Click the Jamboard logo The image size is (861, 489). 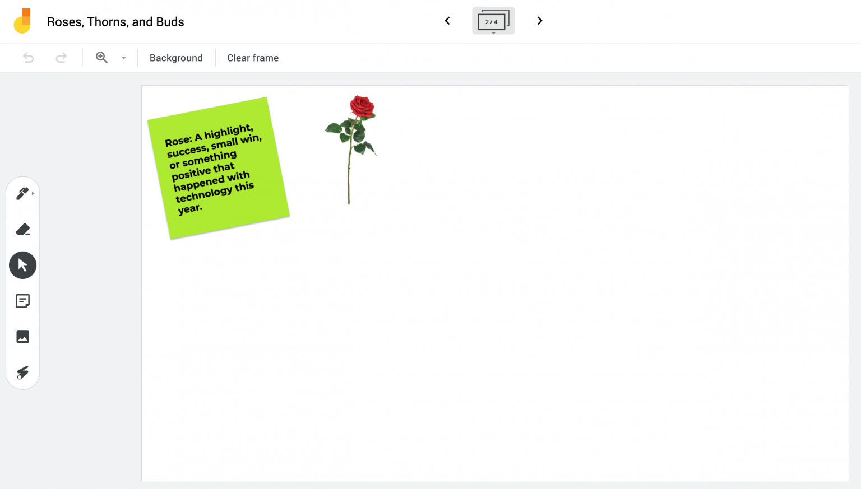tap(22, 21)
